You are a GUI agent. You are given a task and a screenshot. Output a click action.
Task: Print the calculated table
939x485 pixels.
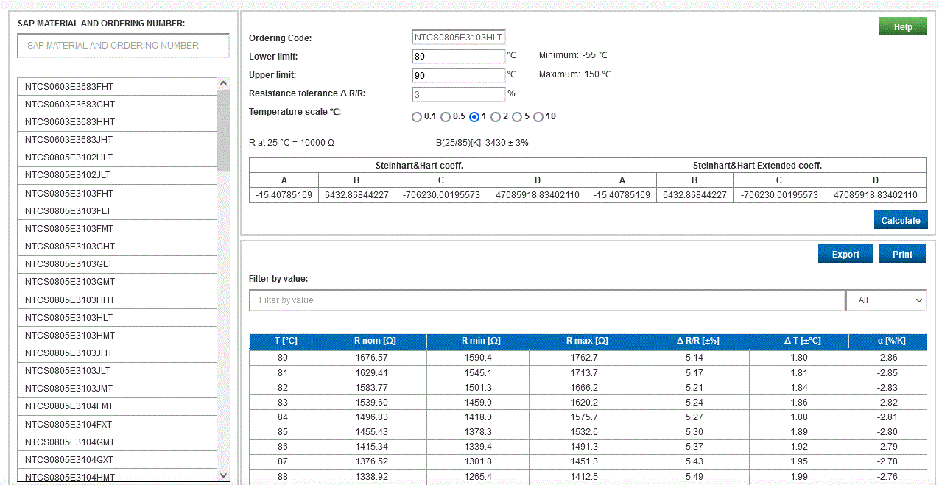902,254
